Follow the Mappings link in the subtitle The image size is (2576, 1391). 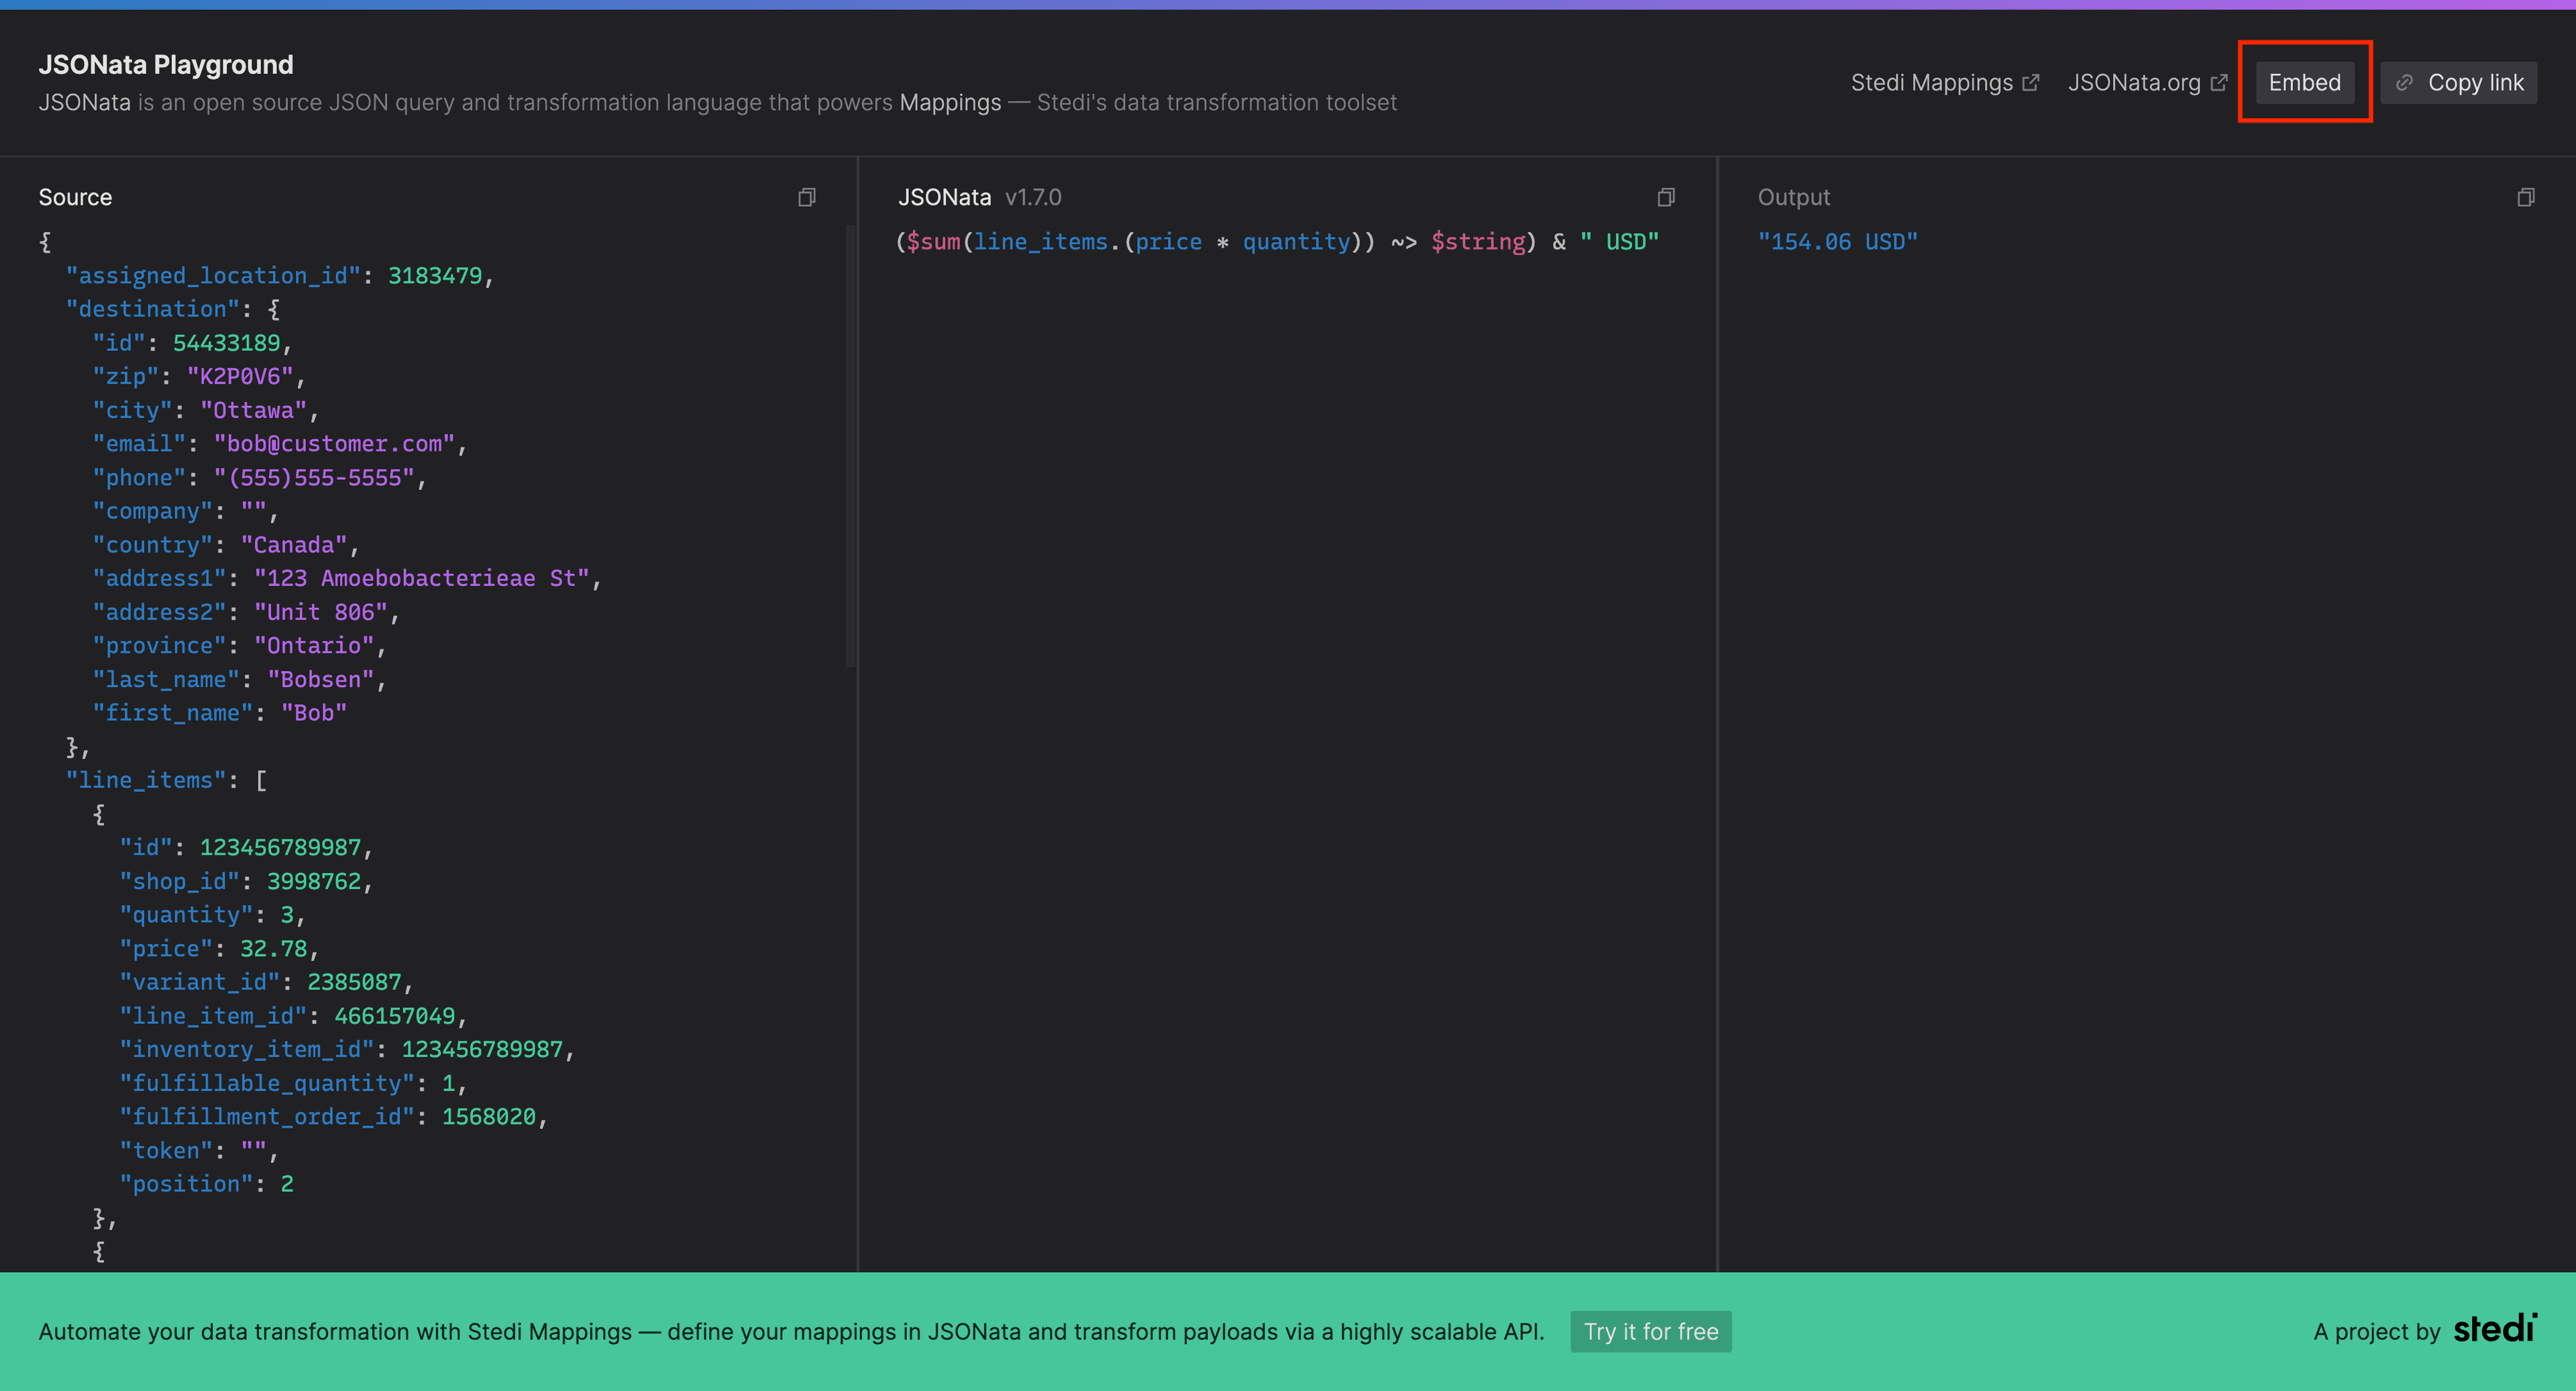(x=950, y=103)
